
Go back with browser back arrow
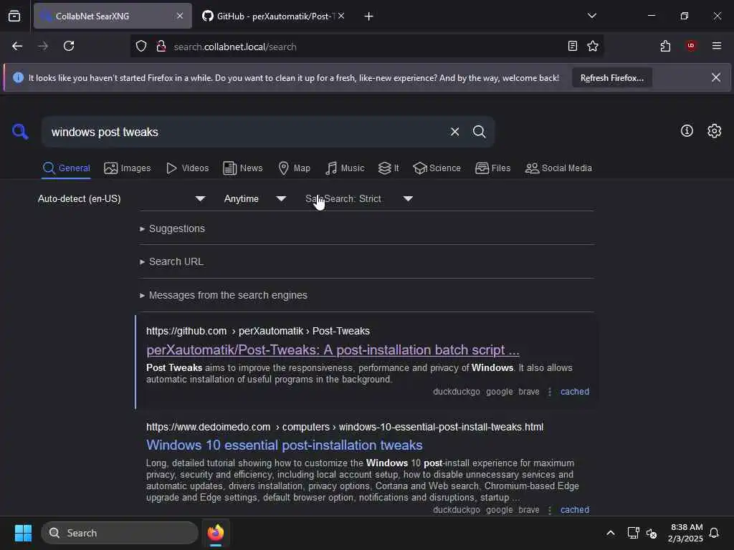pyautogui.click(x=17, y=46)
